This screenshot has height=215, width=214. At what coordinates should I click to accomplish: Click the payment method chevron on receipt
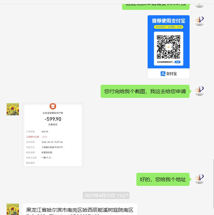[x=64, y=147]
